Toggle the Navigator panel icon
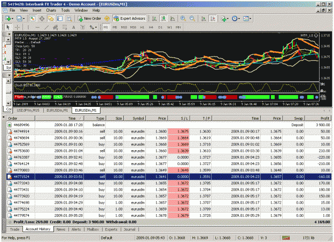The width and height of the screenshot is (334, 242). pyautogui.click(x=51, y=19)
